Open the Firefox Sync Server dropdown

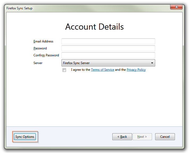108,63
